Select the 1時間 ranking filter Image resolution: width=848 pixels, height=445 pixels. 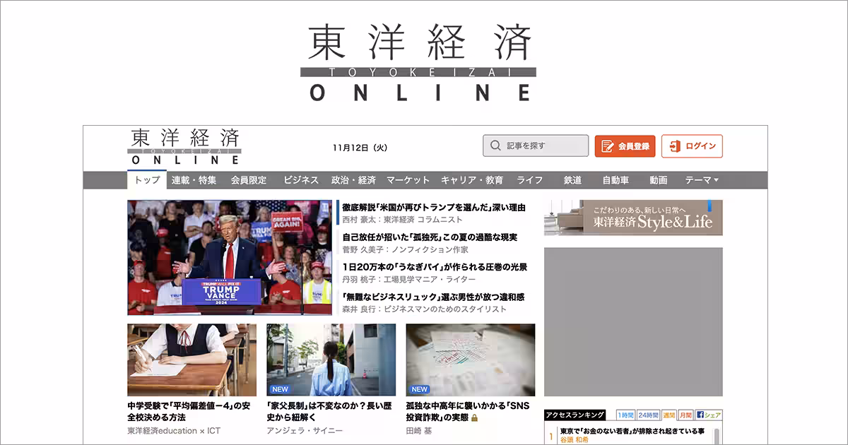[625, 414]
